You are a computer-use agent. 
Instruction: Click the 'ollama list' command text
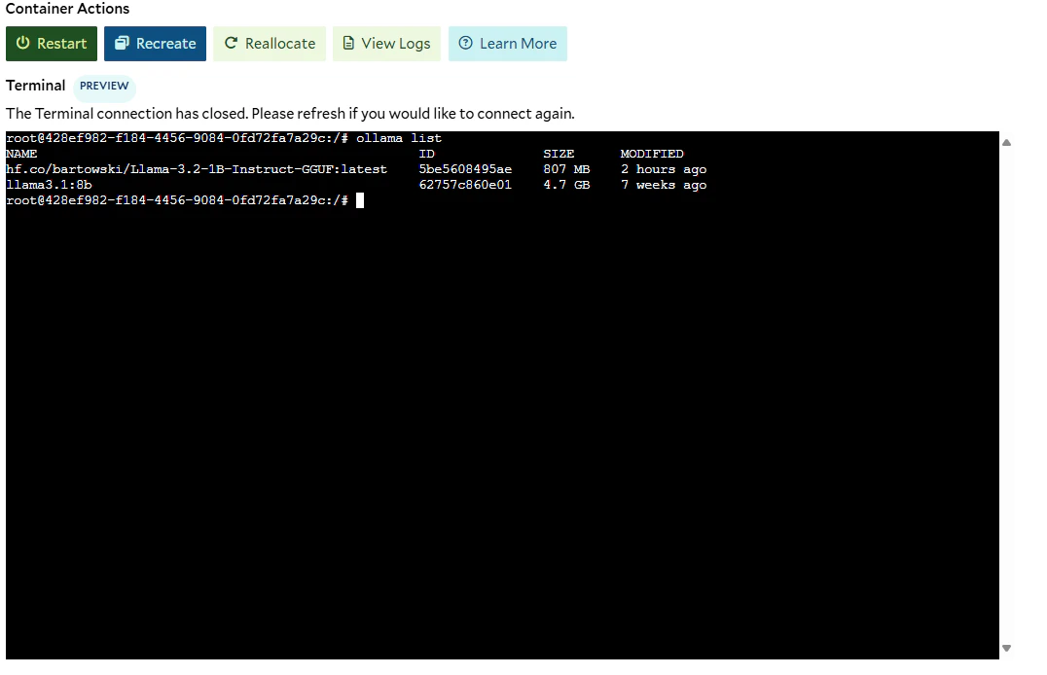pos(399,138)
